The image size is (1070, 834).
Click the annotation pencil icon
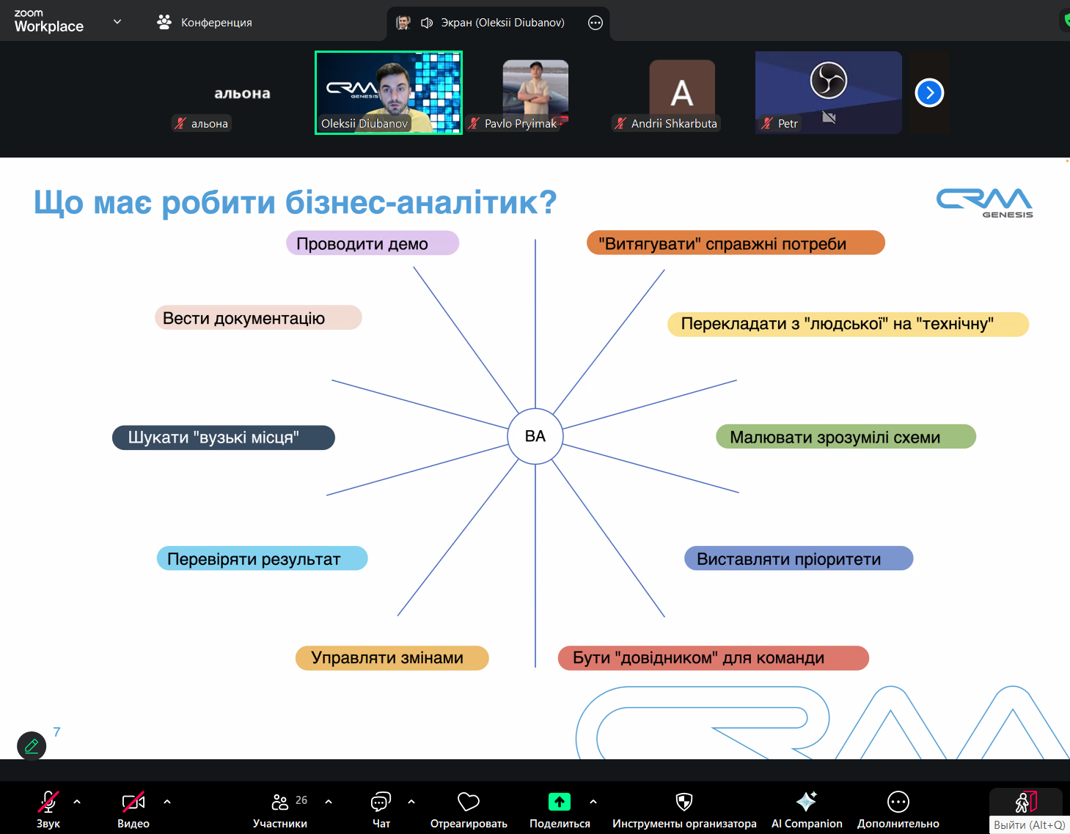tap(32, 746)
